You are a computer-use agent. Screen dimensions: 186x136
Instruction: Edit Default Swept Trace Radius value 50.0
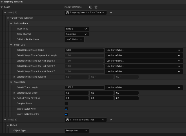coord(84,50)
